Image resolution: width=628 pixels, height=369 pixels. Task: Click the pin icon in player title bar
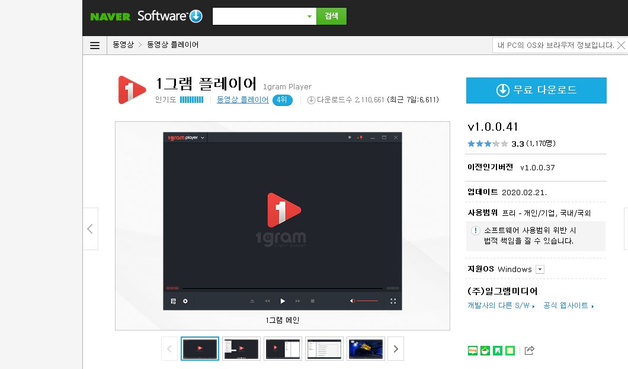point(360,138)
